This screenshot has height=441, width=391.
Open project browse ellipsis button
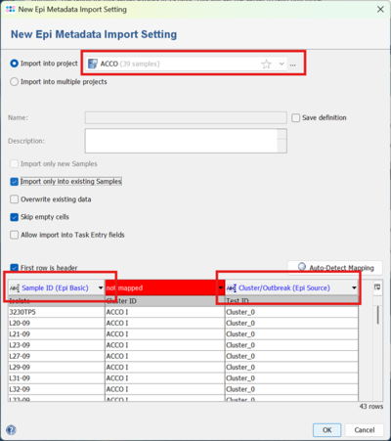click(293, 65)
